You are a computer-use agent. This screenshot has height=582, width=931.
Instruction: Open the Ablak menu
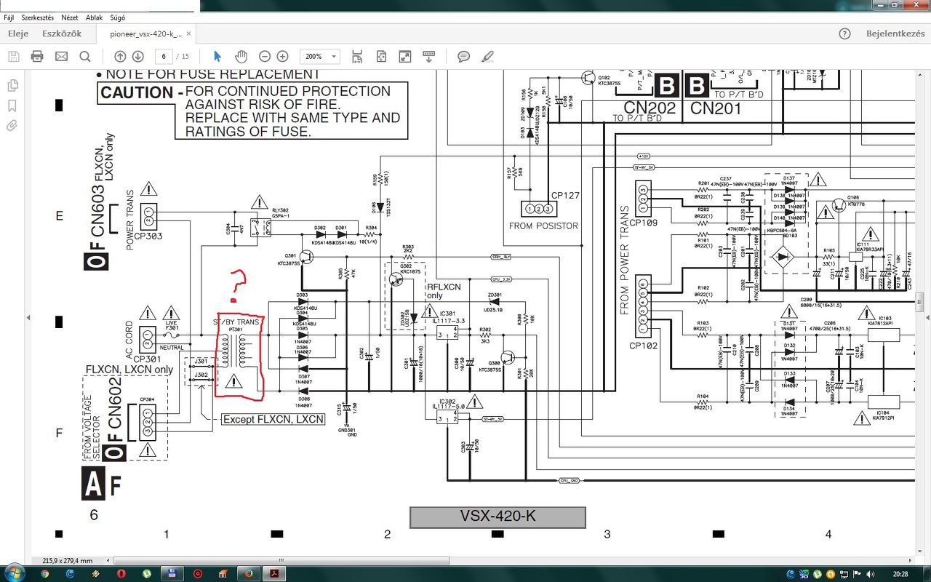[94, 17]
